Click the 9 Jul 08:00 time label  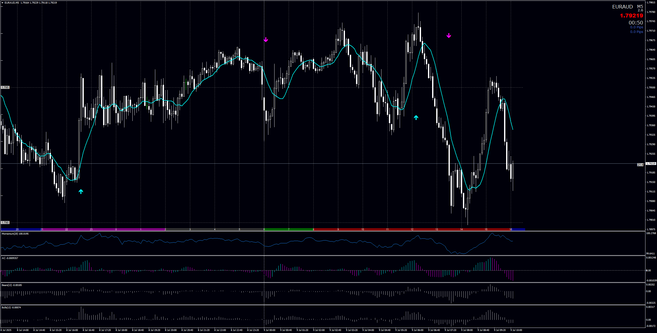(467, 330)
